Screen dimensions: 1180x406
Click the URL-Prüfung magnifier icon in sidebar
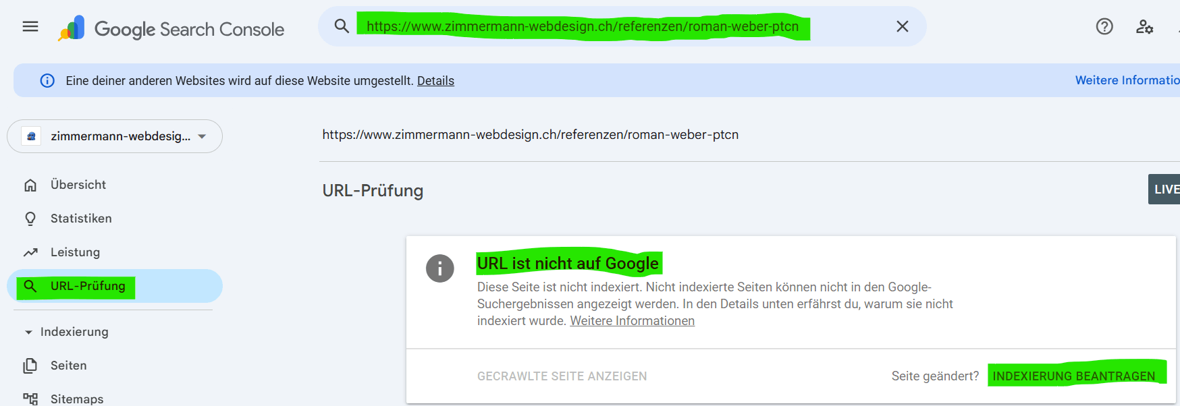pyautogui.click(x=30, y=286)
